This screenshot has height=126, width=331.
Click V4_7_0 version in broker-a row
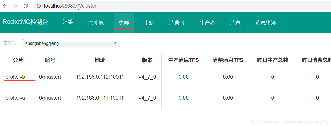pos(147,98)
